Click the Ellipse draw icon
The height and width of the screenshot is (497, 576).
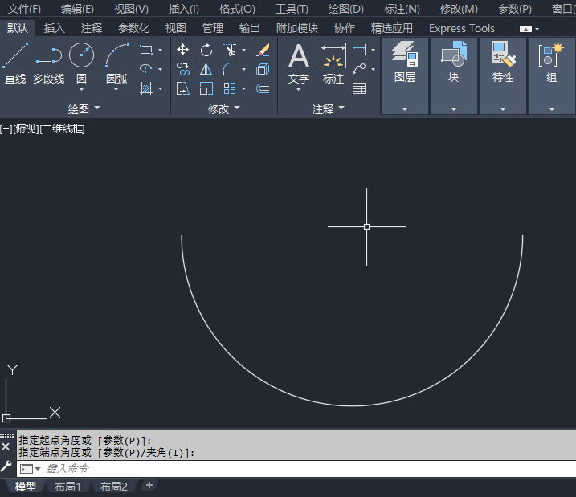(146, 68)
